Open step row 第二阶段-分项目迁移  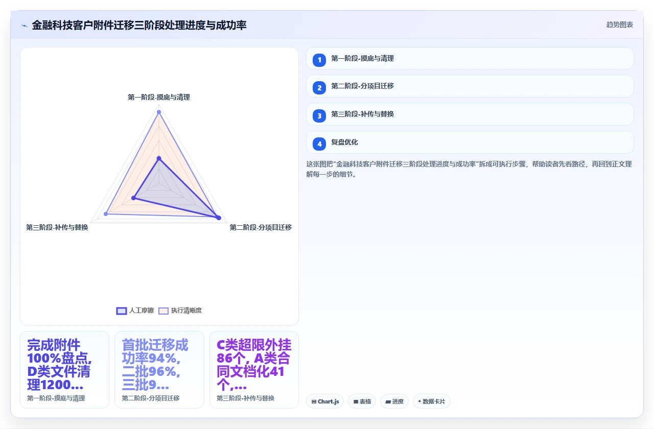[470, 86]
